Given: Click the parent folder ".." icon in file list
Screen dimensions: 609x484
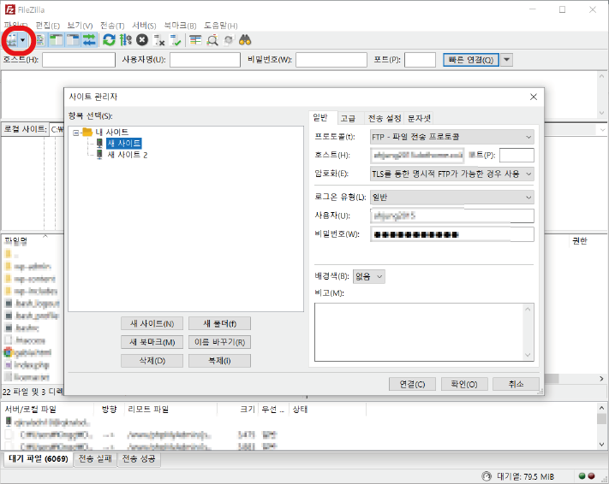Looking at the screenshot, I should coord(9,254).
